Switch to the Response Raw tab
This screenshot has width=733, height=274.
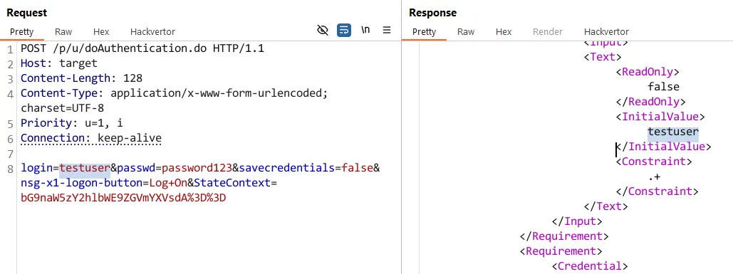pos(466,32)
